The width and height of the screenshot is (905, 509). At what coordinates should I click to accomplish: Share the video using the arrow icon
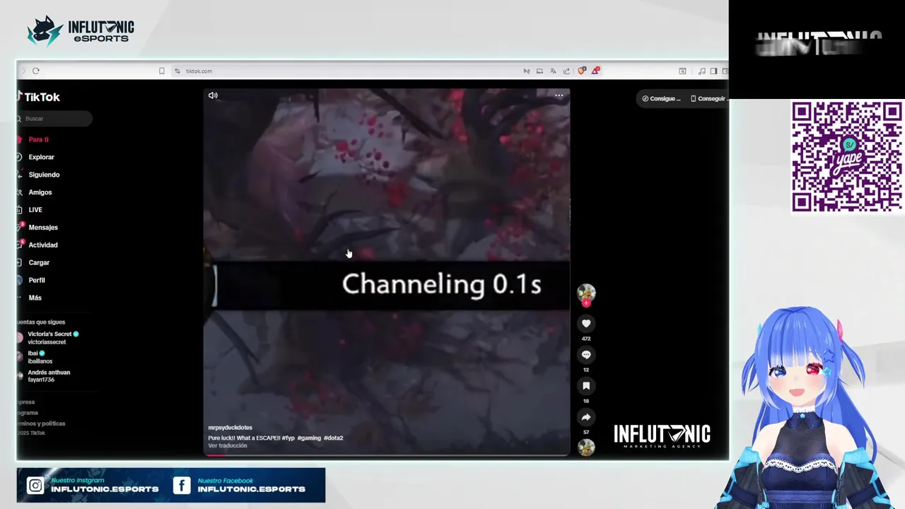(586, 417)
